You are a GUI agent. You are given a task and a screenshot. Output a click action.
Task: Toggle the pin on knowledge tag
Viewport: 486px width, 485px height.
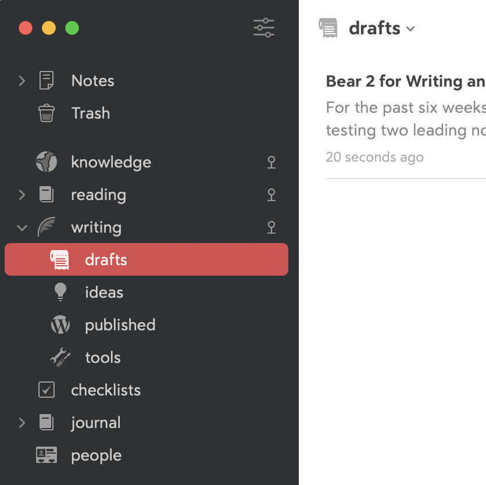(271, 162)
